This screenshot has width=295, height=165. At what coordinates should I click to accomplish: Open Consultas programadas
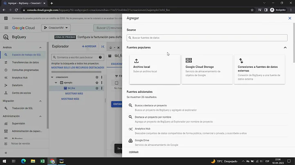(23, 70)
